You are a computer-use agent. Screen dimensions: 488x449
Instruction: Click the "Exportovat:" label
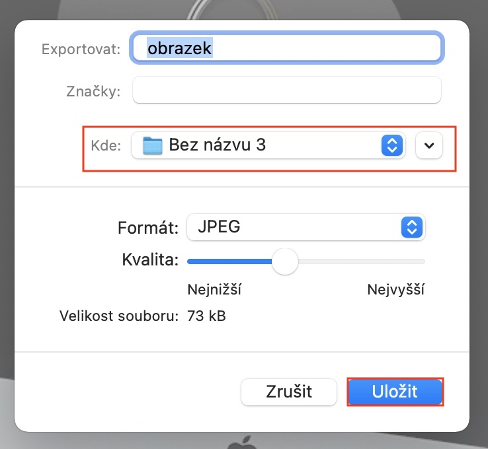(81, 50)
